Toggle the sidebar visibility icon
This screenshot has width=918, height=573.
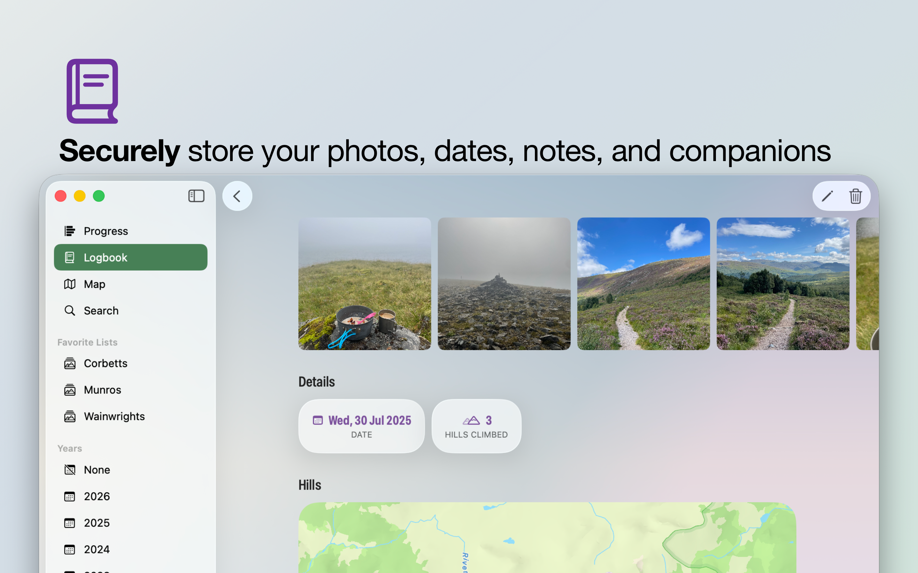[x=196, y=196]
